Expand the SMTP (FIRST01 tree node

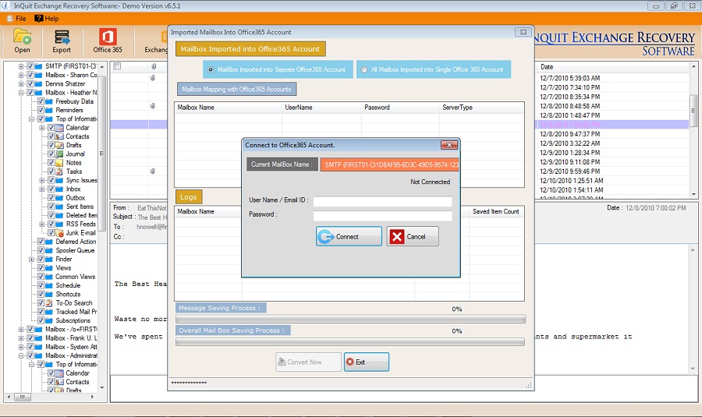(x=21, y=66)
